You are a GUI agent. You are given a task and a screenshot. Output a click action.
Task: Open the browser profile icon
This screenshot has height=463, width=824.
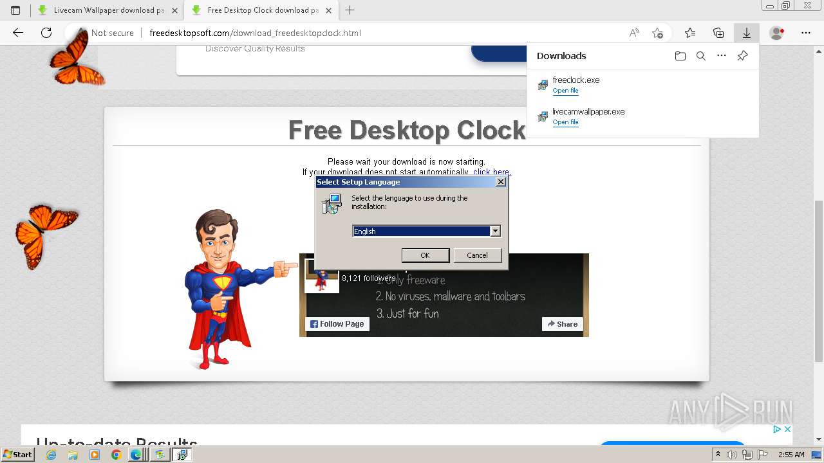pos(777,33)
